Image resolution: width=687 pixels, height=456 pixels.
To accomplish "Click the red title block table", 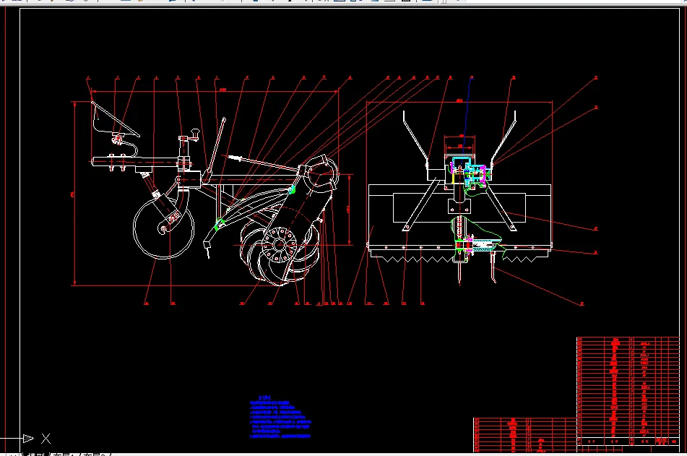I will [525, 435].
